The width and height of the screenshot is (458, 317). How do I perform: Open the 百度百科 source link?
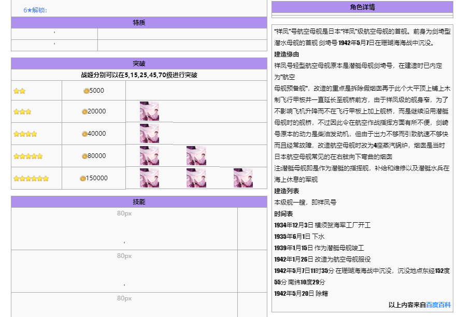pyautogui.click(x=438, y=305)
